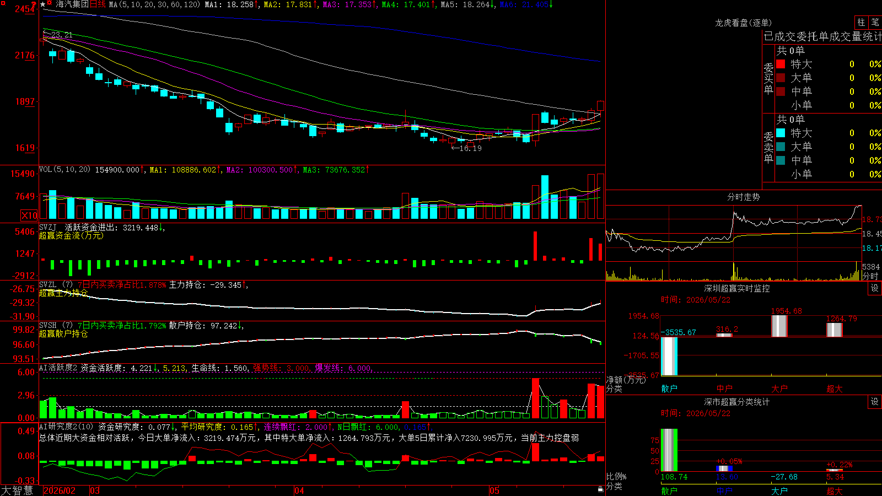Click the 03 month marker on timeline
This screenshot has width=882, height=496.
click(x=95, y=490)
